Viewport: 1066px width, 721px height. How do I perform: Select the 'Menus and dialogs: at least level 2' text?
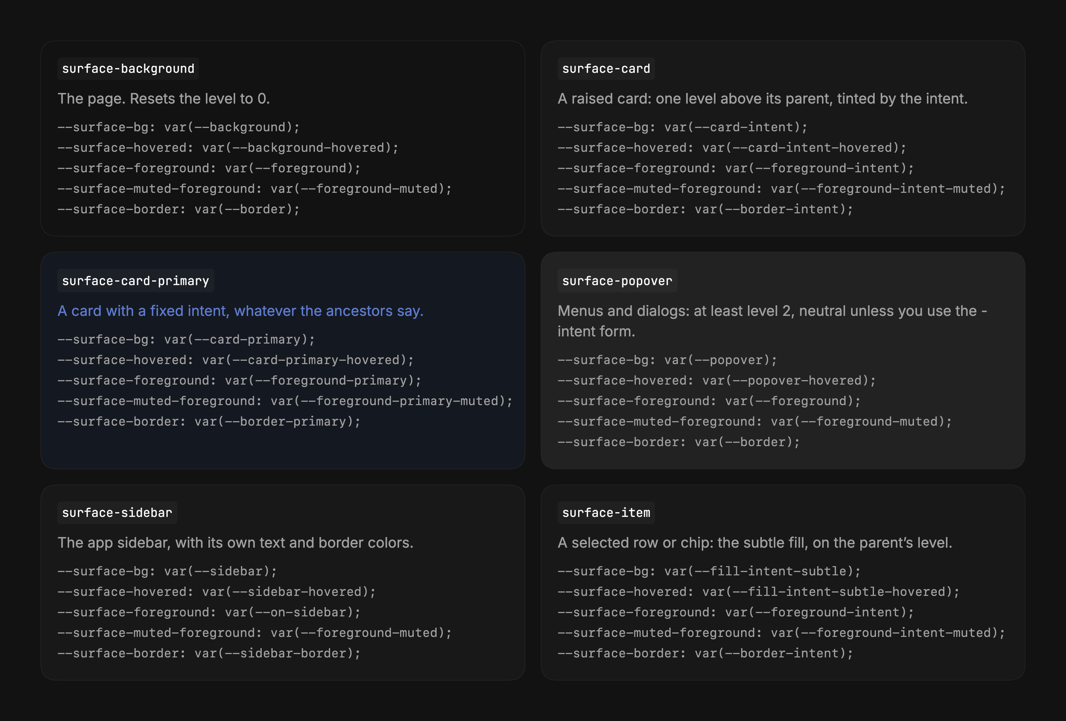point(773,321)
